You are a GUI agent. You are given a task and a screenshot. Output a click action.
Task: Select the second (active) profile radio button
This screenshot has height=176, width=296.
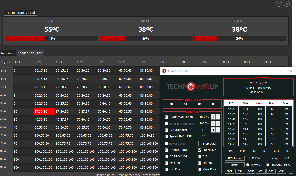[186, 104]
